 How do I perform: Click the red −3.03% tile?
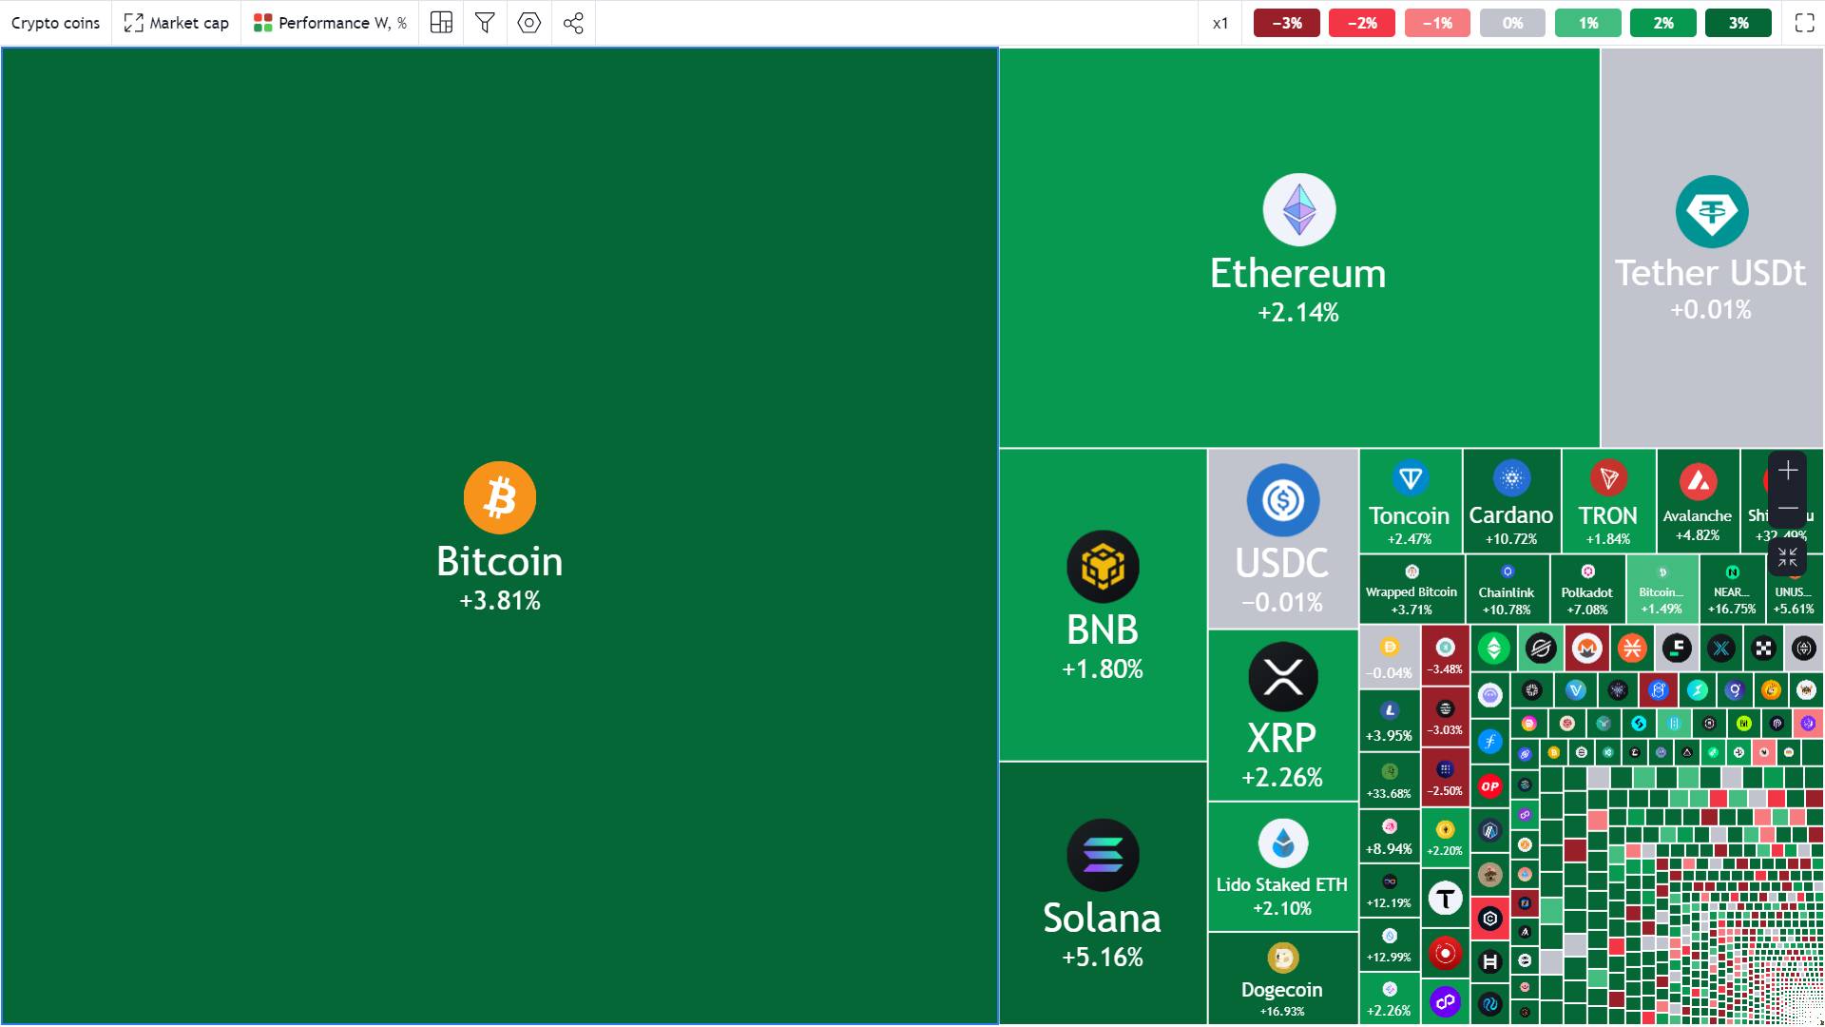click(1445, 717)
